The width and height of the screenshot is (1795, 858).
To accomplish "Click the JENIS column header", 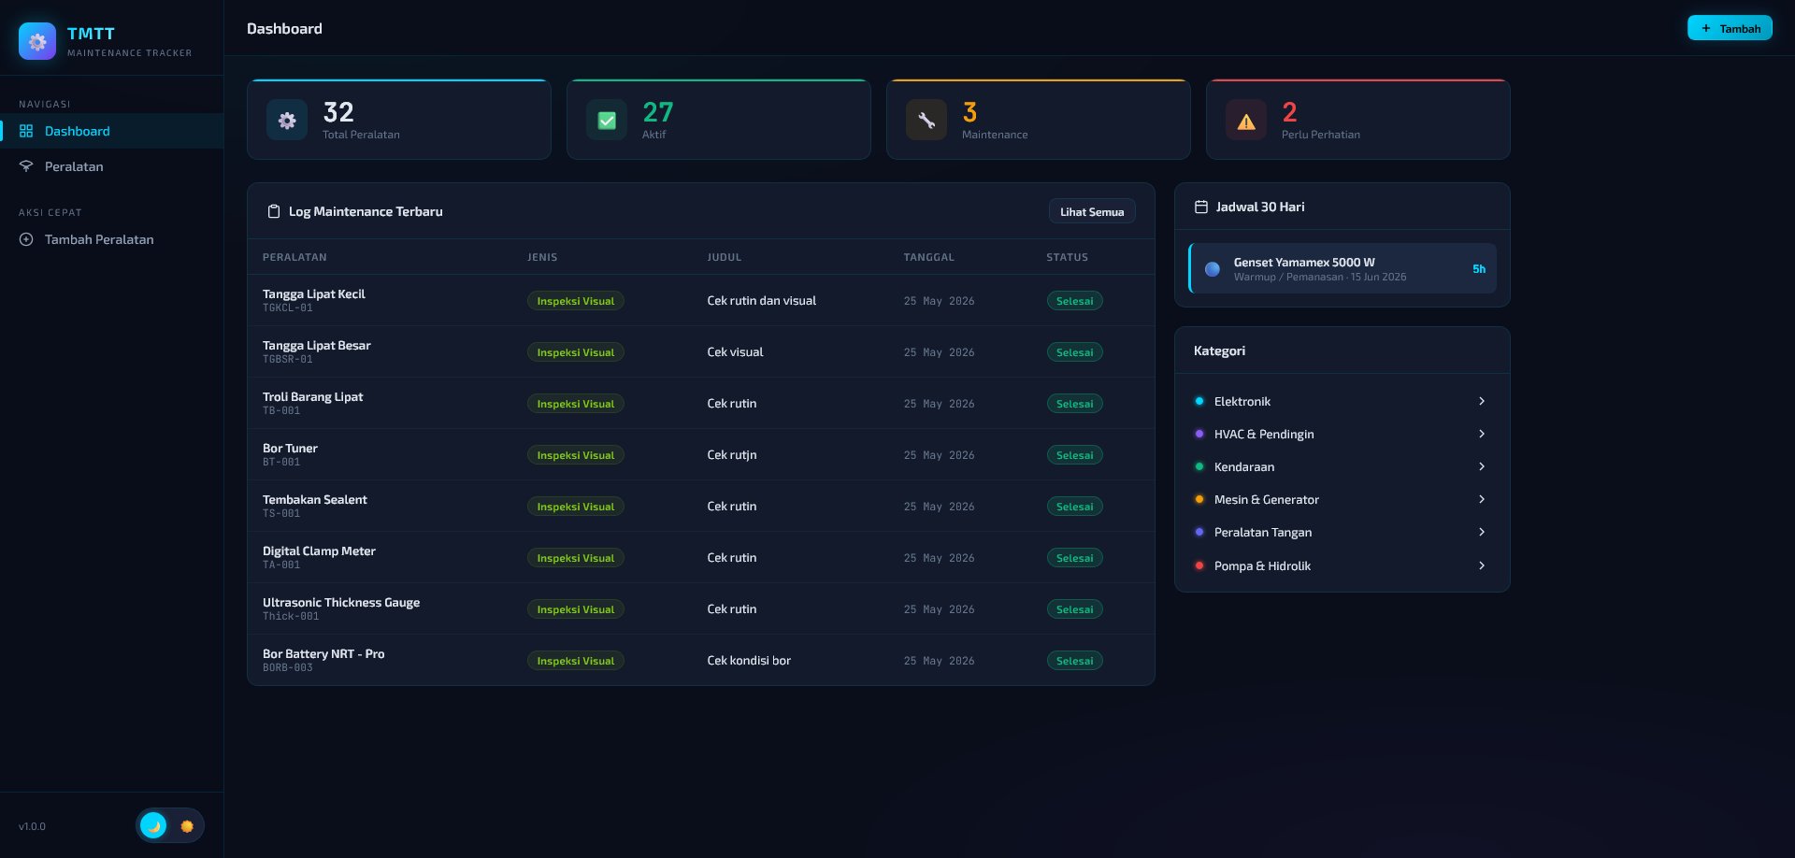I will tap(542, 257).
